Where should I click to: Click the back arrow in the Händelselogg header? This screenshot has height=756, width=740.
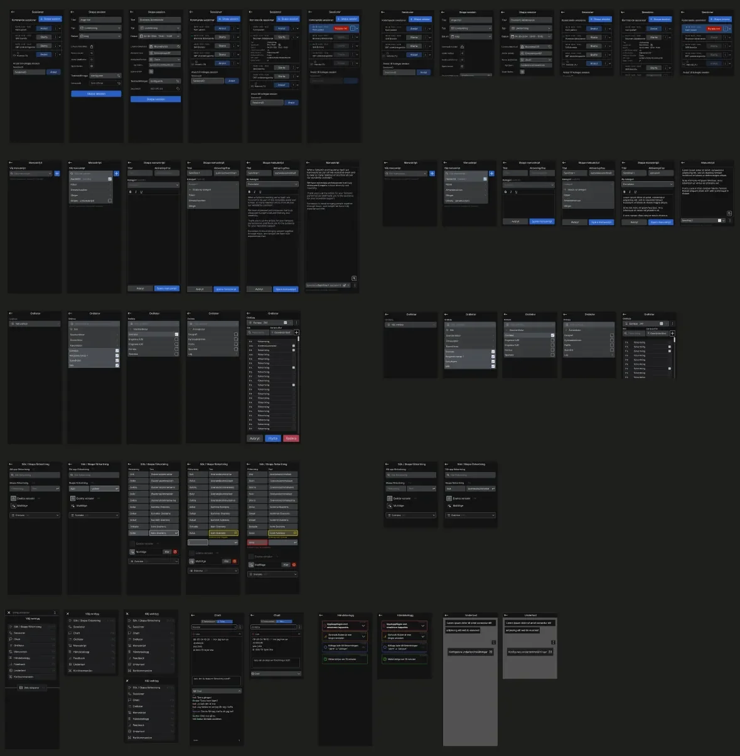click(x=321, y=616)
